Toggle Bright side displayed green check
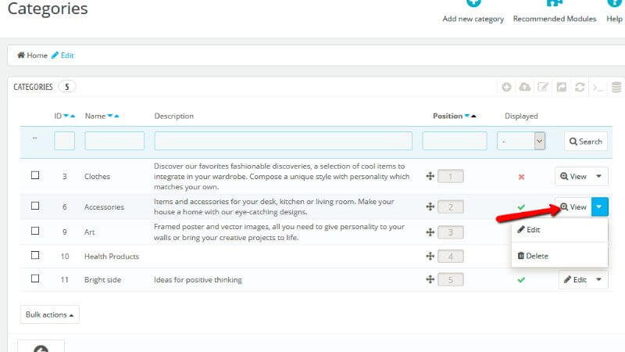The image size is (625, 352). click(x=521, y=280)
